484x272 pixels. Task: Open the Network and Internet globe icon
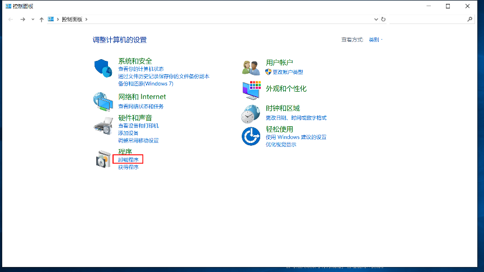103,101
